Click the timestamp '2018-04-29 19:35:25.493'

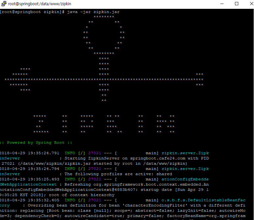click(29, 179)
